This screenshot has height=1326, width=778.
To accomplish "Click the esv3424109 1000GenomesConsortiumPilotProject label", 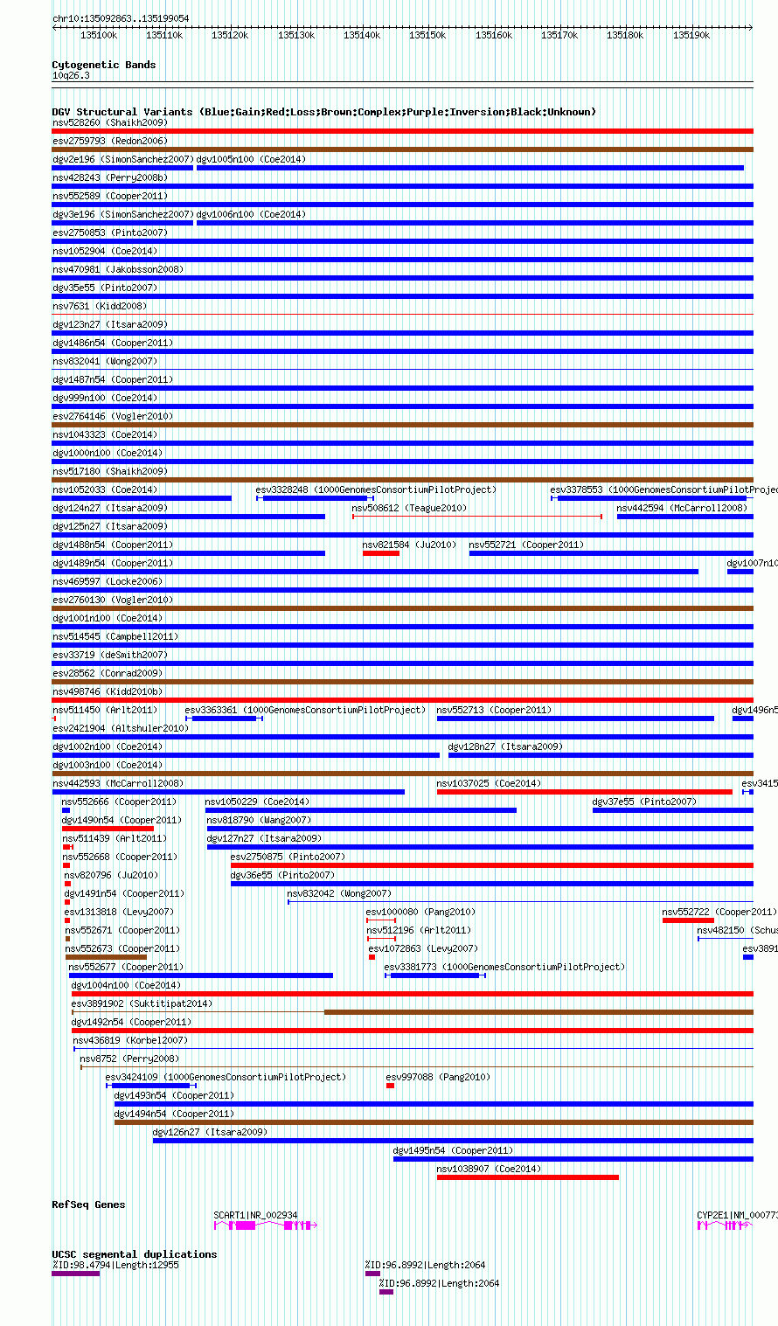I will pos(226,1077).
